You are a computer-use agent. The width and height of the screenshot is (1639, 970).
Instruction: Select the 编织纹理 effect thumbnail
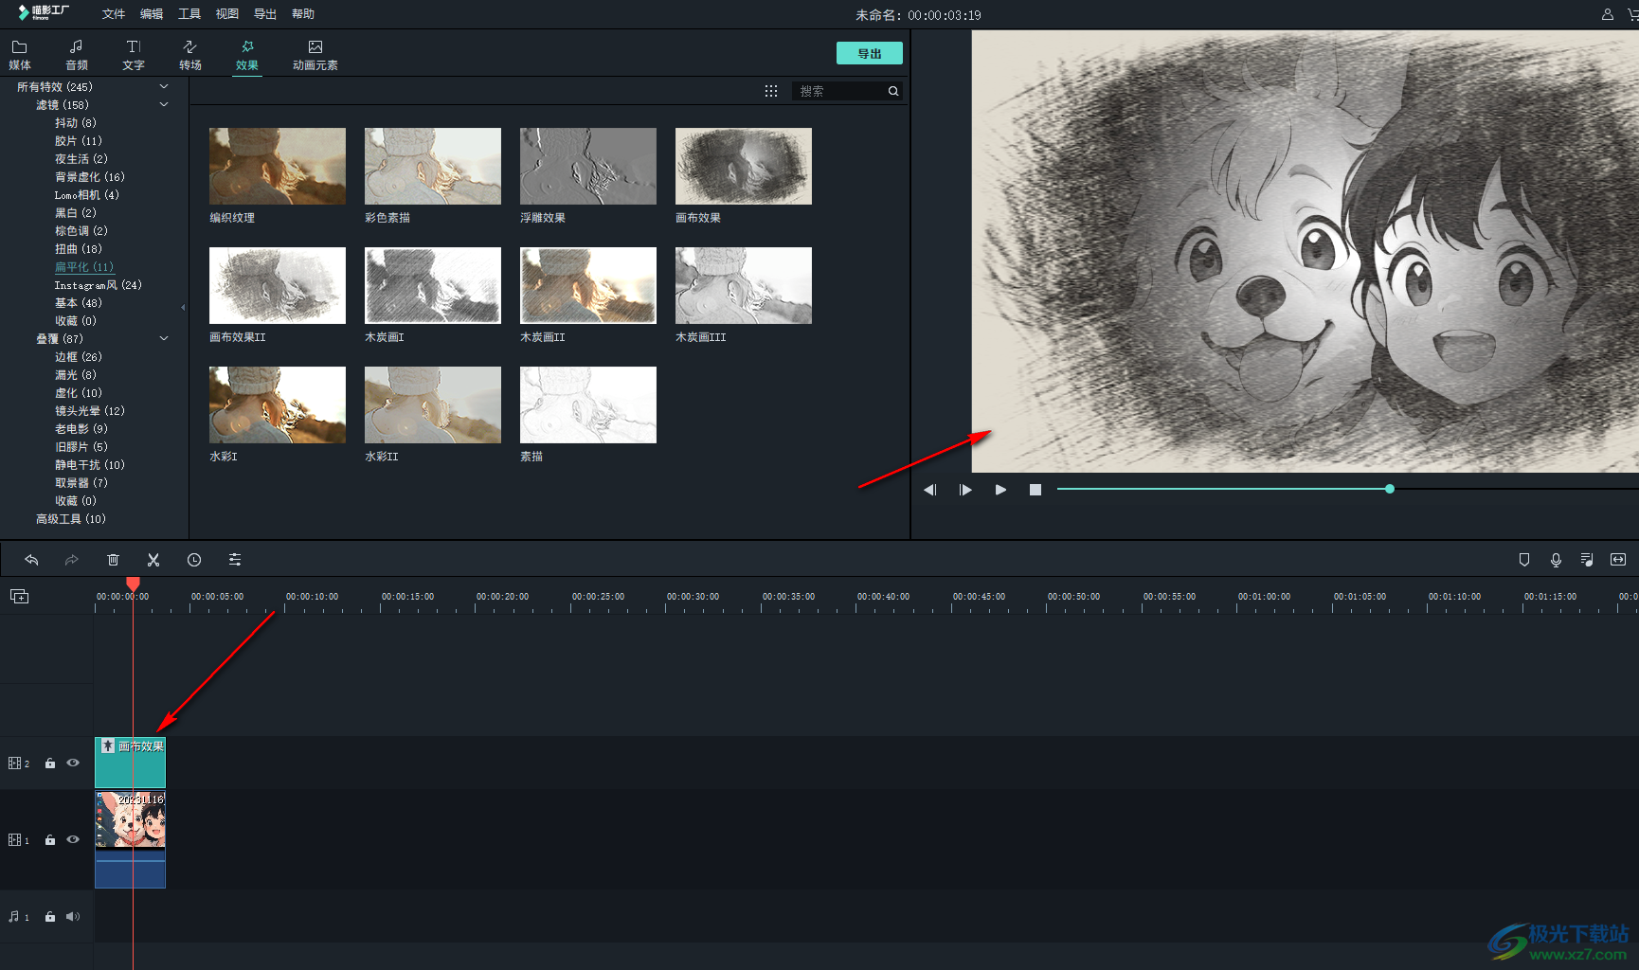coord(278,166)
